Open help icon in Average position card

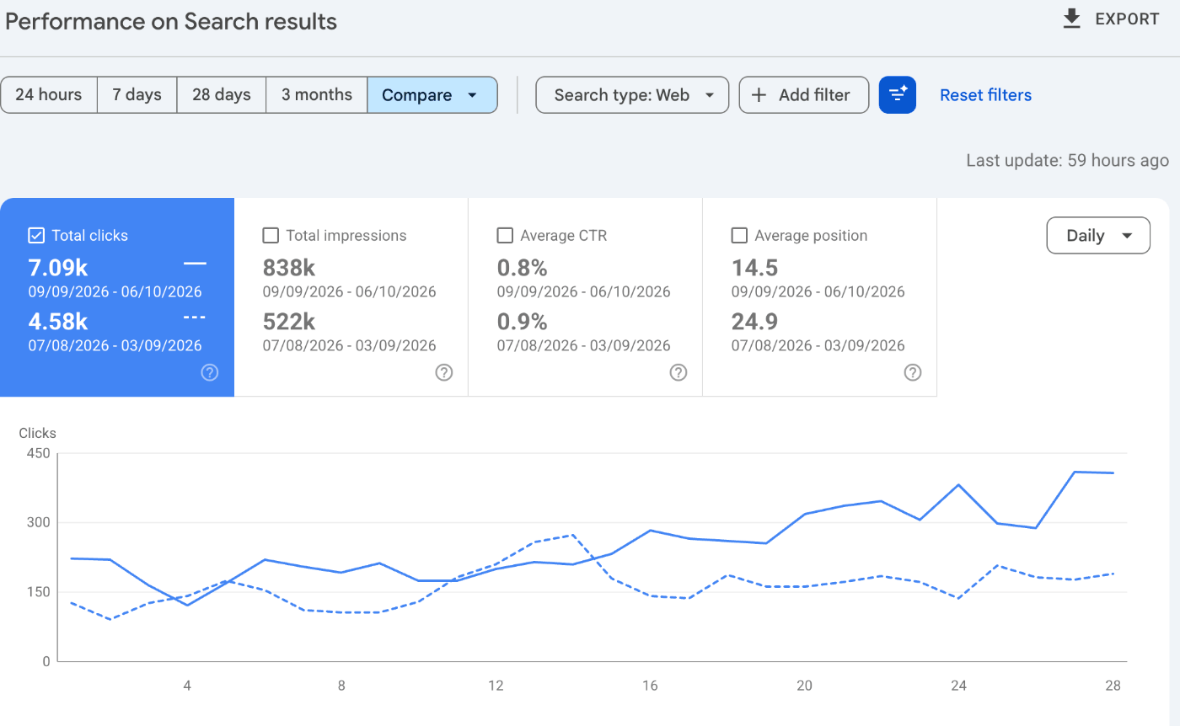pos(913,372)
